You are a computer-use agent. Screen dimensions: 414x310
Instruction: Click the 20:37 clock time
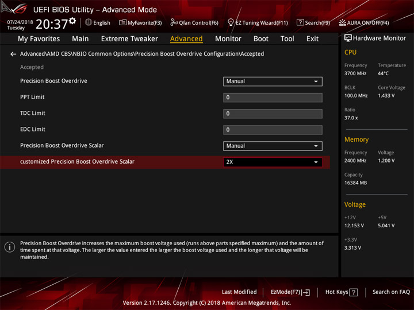click(x=52, y=24)
